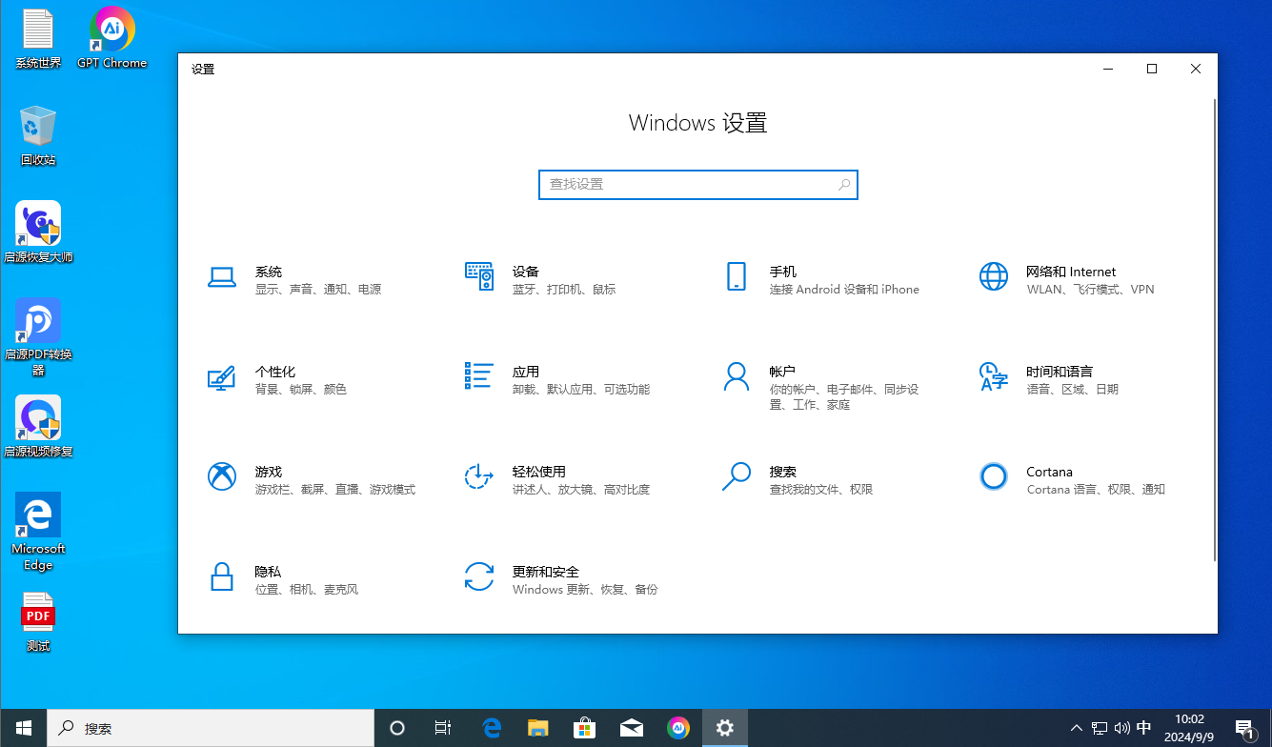Open 设备 settings title link
Viewport: 1272px width, 747px height.
coord(526,272)
